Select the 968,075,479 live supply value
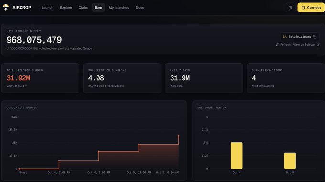The image size is (325, 182). pos(34,40)
